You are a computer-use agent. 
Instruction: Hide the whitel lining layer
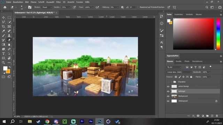(x=168, y=86)
